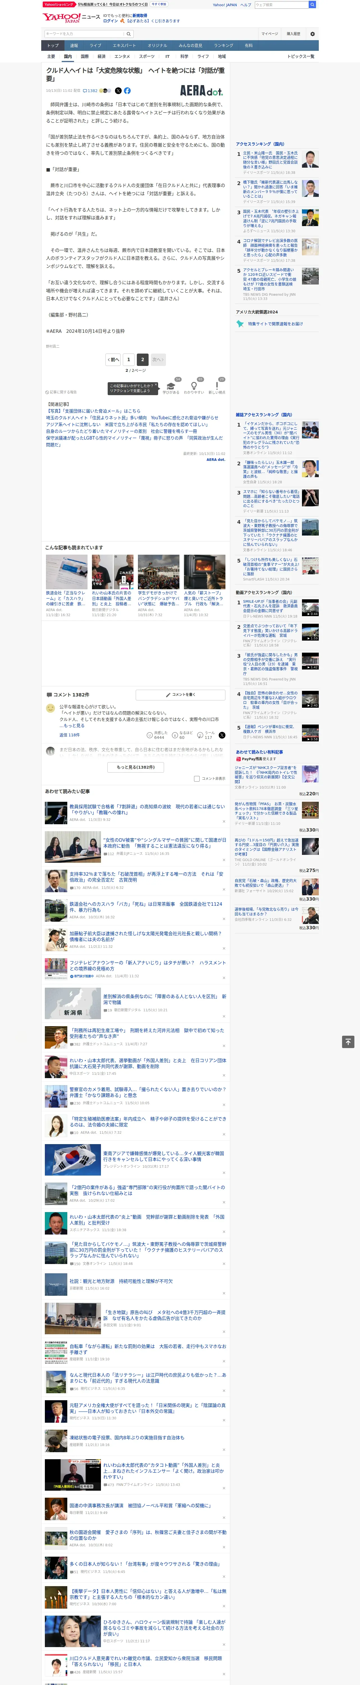
Task: Focus the ウェブ検索 input field
Action: click(x=281, y=4)
